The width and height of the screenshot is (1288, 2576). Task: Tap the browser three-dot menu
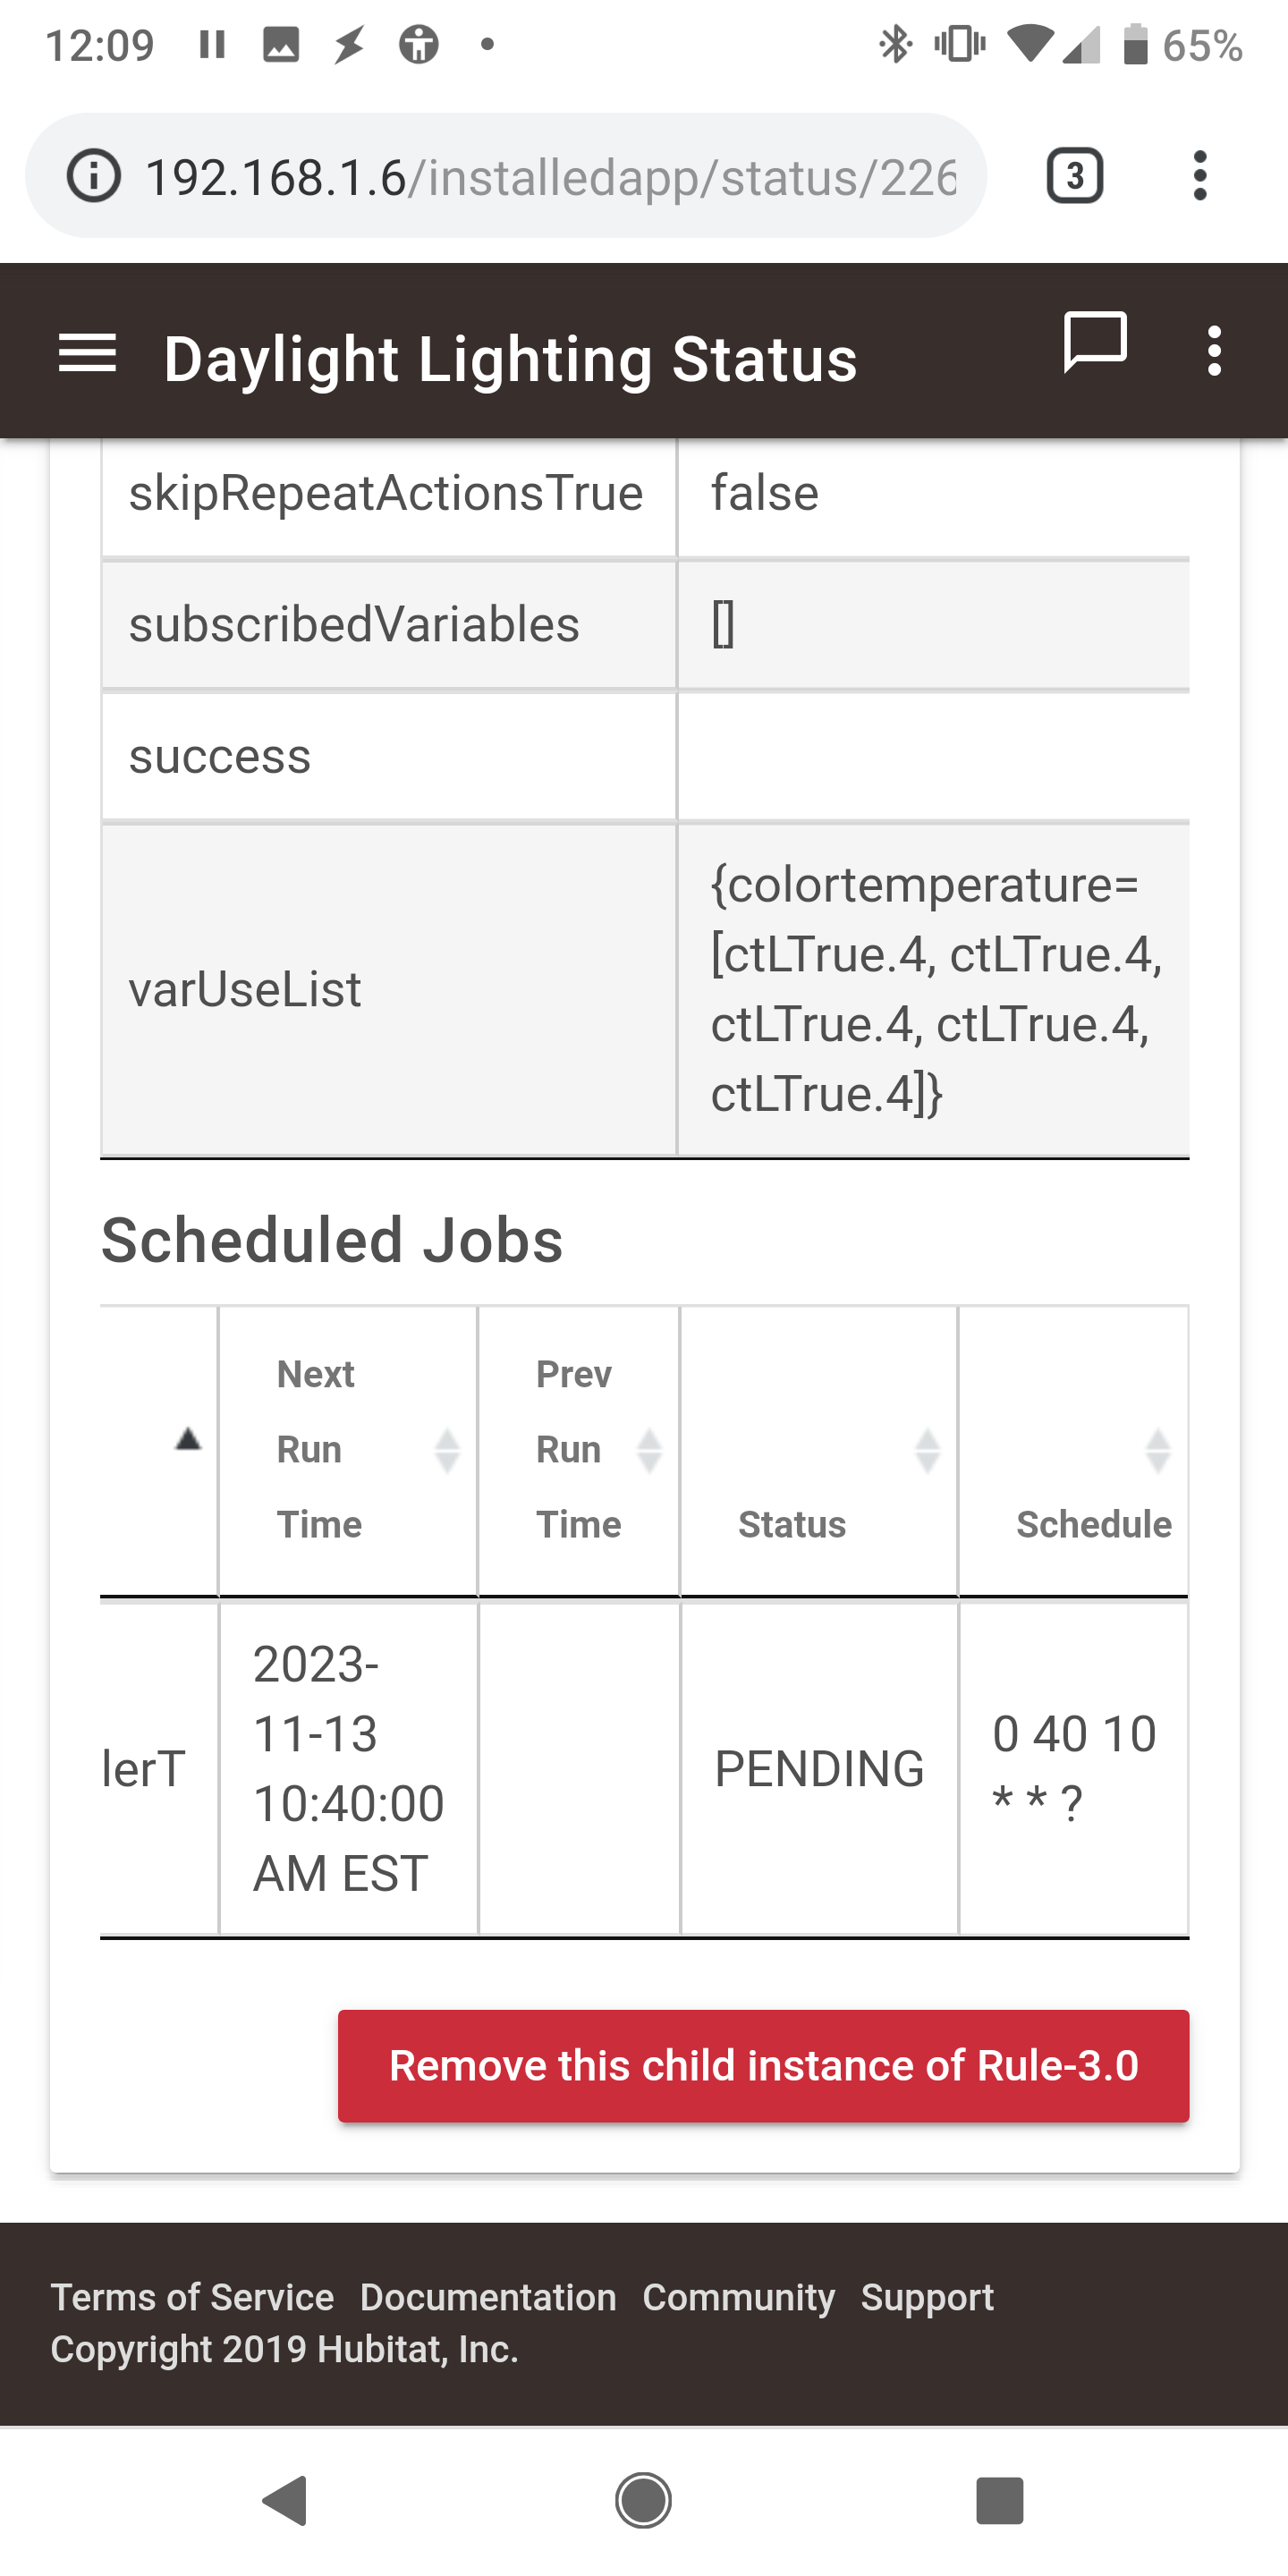coord(1200,176)
